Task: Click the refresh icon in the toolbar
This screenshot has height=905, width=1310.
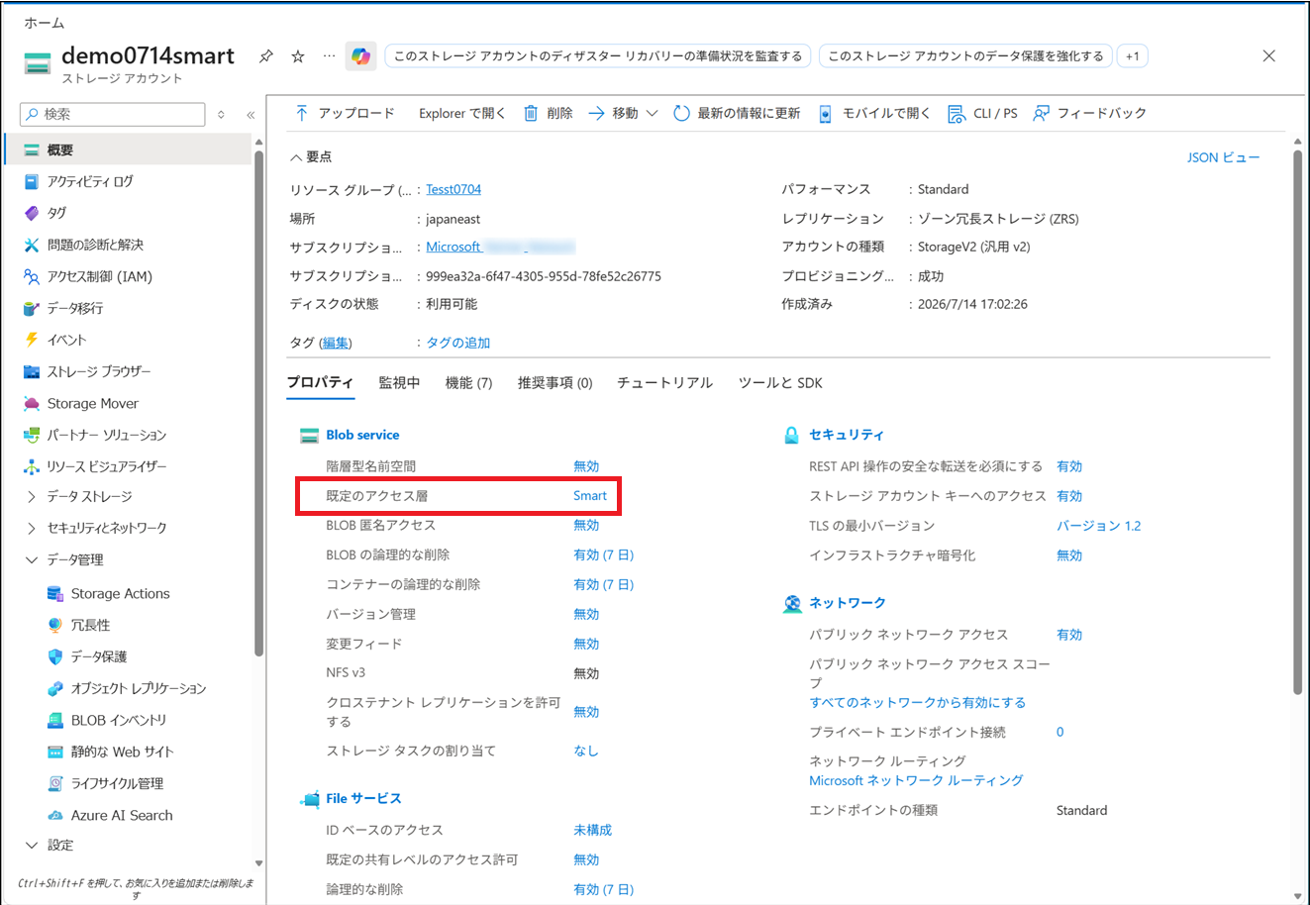Action: (x=681, y=113)
